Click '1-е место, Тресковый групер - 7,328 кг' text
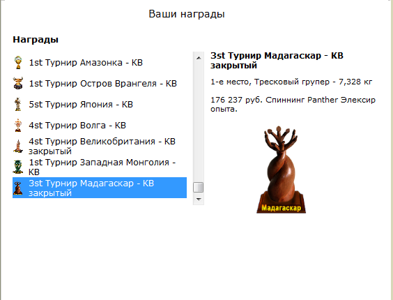 coord(291,82)
